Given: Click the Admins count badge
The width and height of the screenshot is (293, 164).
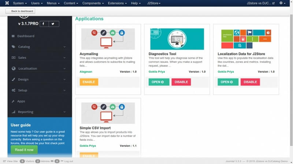Looking at the screenshot, I should tap(38, 161).
